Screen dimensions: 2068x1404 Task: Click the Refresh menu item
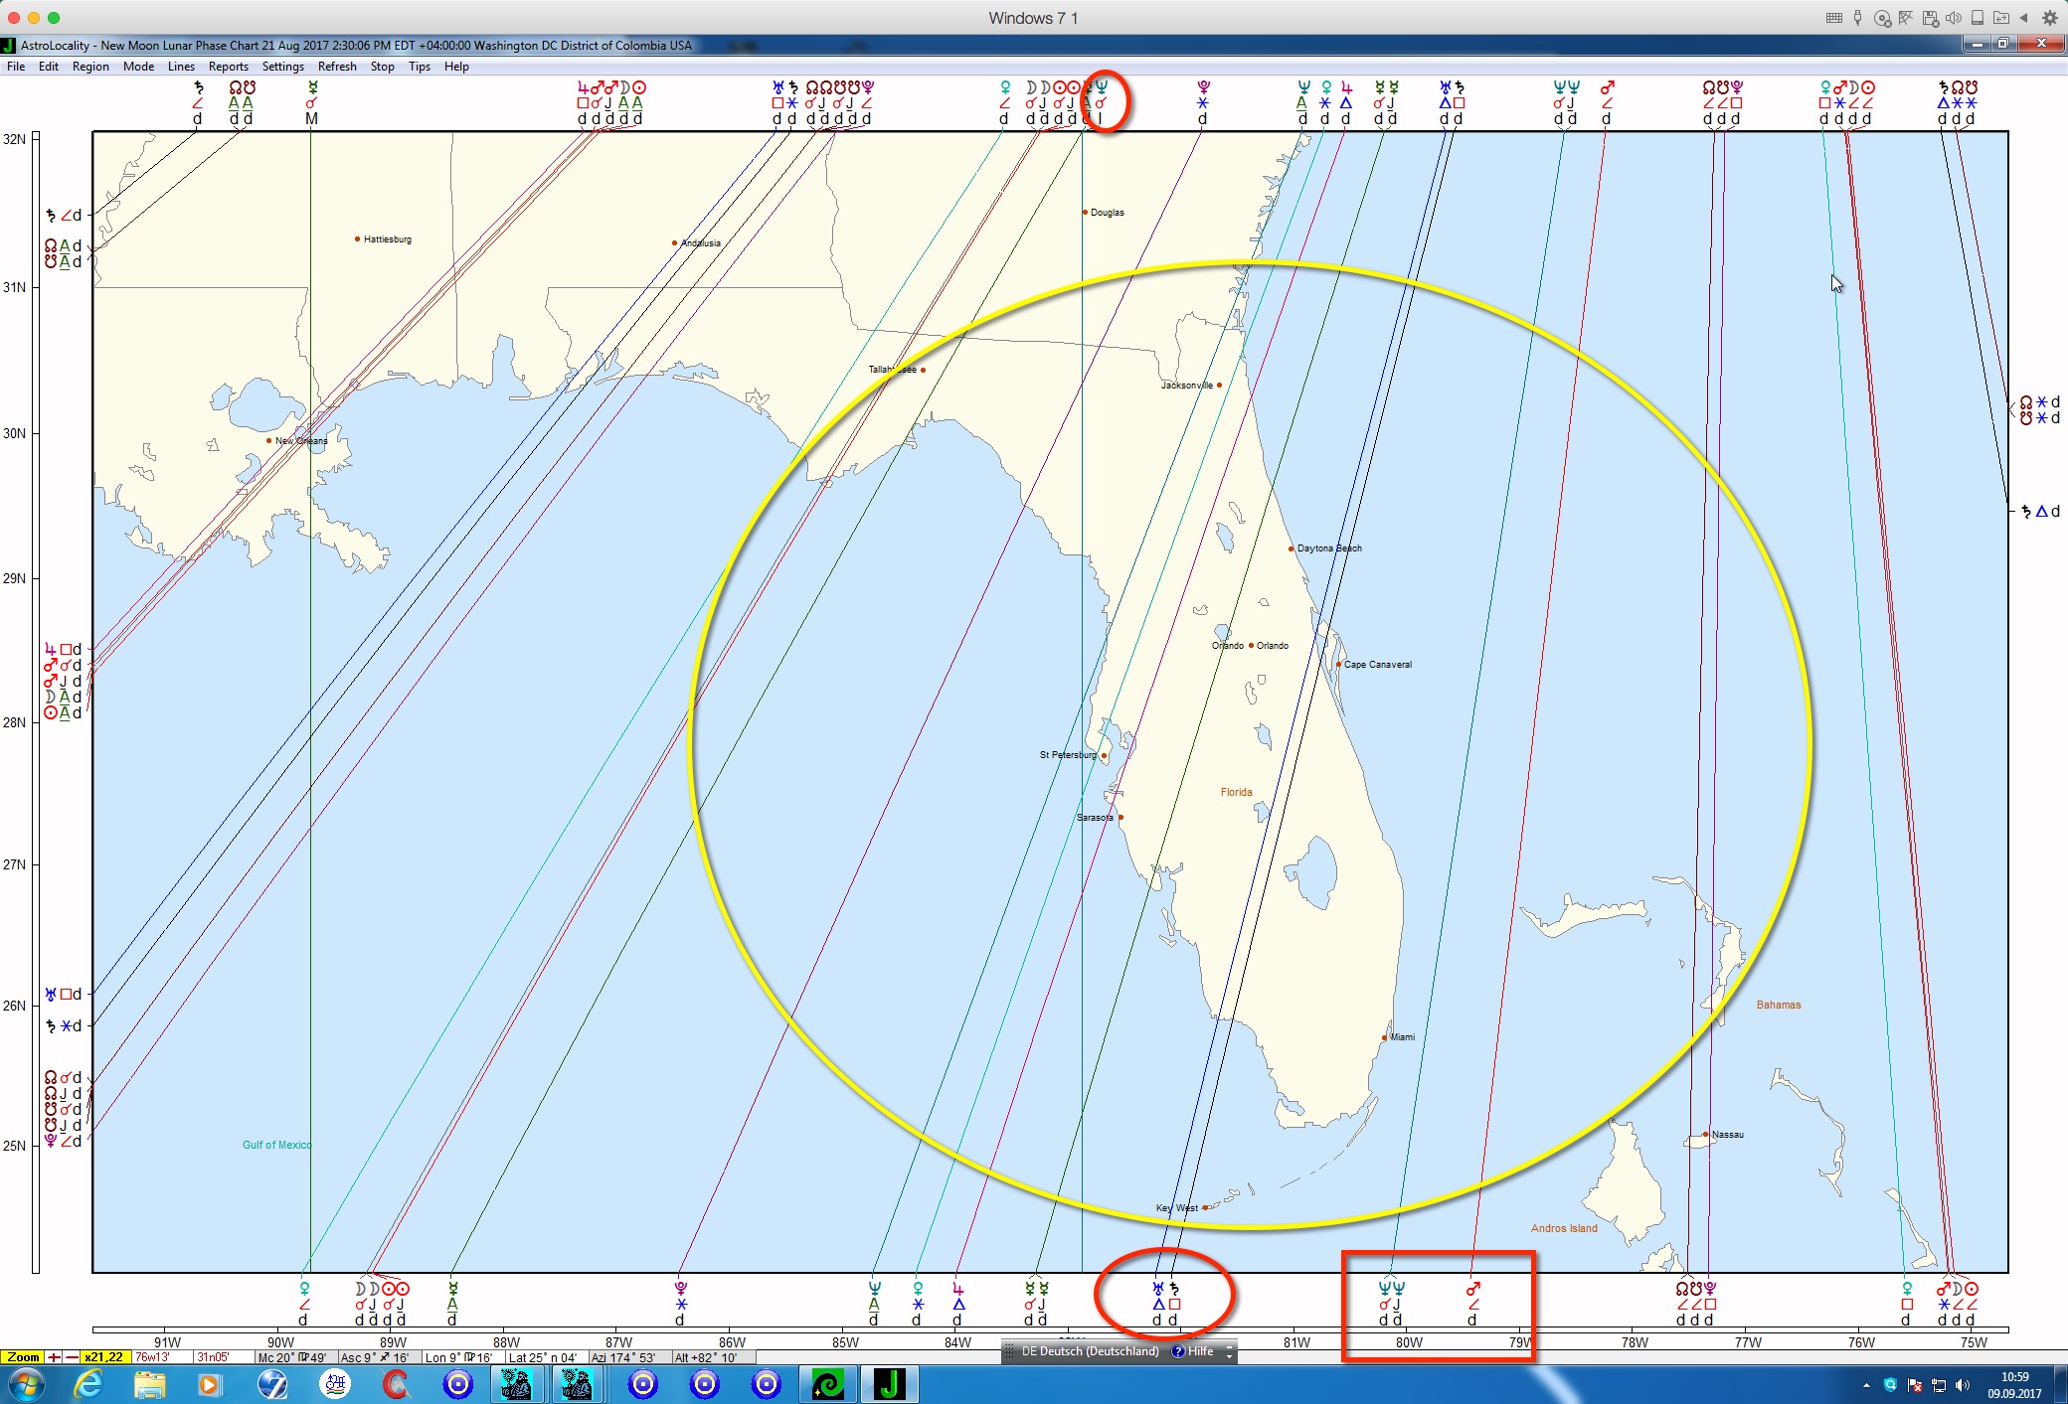coord(337,67)
